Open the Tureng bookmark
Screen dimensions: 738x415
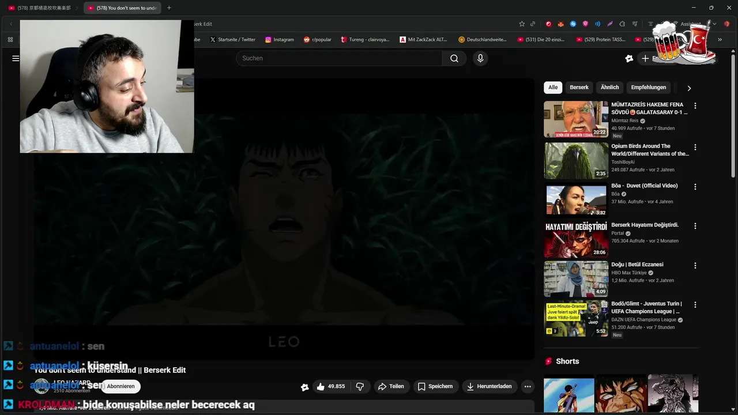point(365,39)
